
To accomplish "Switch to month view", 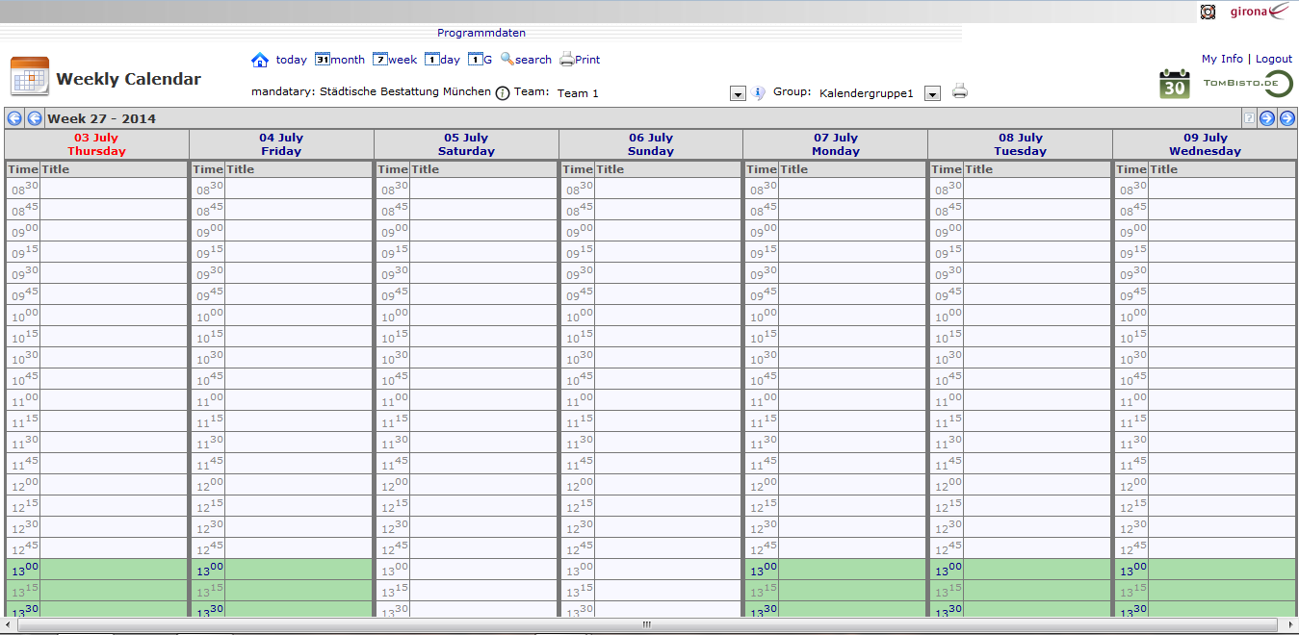I will tap(340, 60).
